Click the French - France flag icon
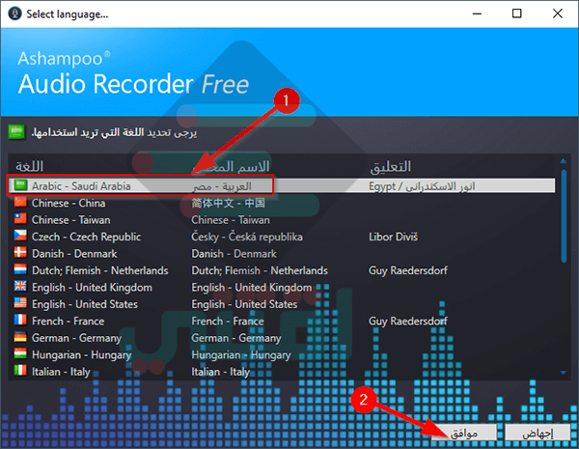Viewport: 579px width, 449px height. click(20, 320)
